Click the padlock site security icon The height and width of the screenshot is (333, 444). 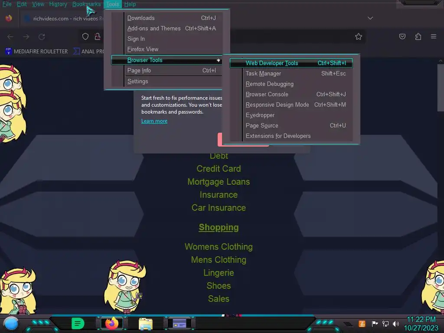[x=98, y=36]
